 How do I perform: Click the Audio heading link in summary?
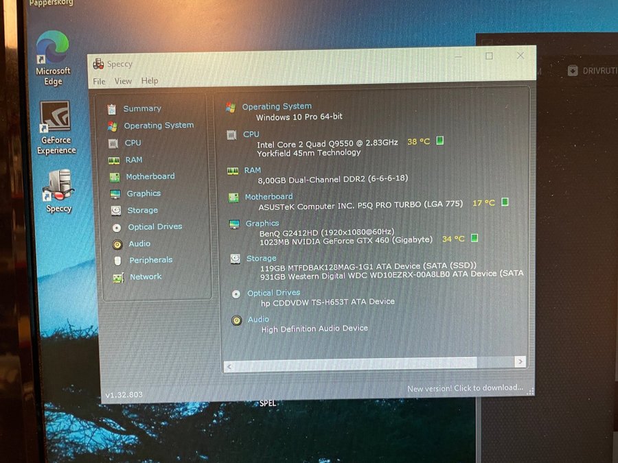259,319
